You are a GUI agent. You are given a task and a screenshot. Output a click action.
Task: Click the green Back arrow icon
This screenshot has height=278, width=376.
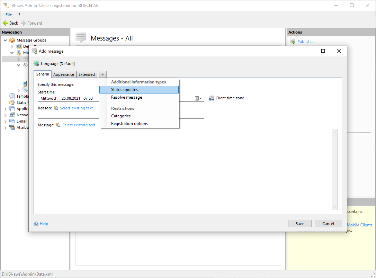pyautogui.click(x=5, y=23)
